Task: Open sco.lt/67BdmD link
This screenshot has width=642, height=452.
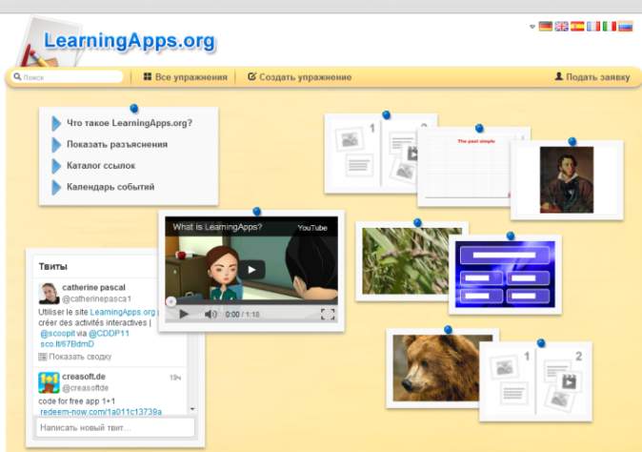Action: pyautogui.click(x=67, y=344)
